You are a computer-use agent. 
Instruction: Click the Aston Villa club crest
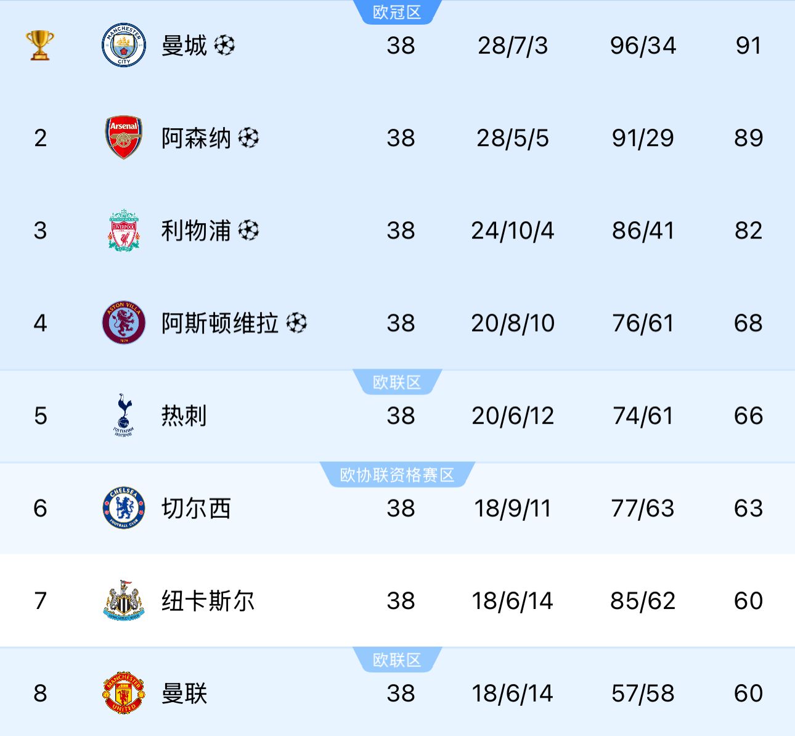124,322
